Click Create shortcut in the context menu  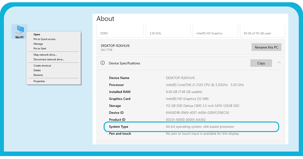[42, 66]
